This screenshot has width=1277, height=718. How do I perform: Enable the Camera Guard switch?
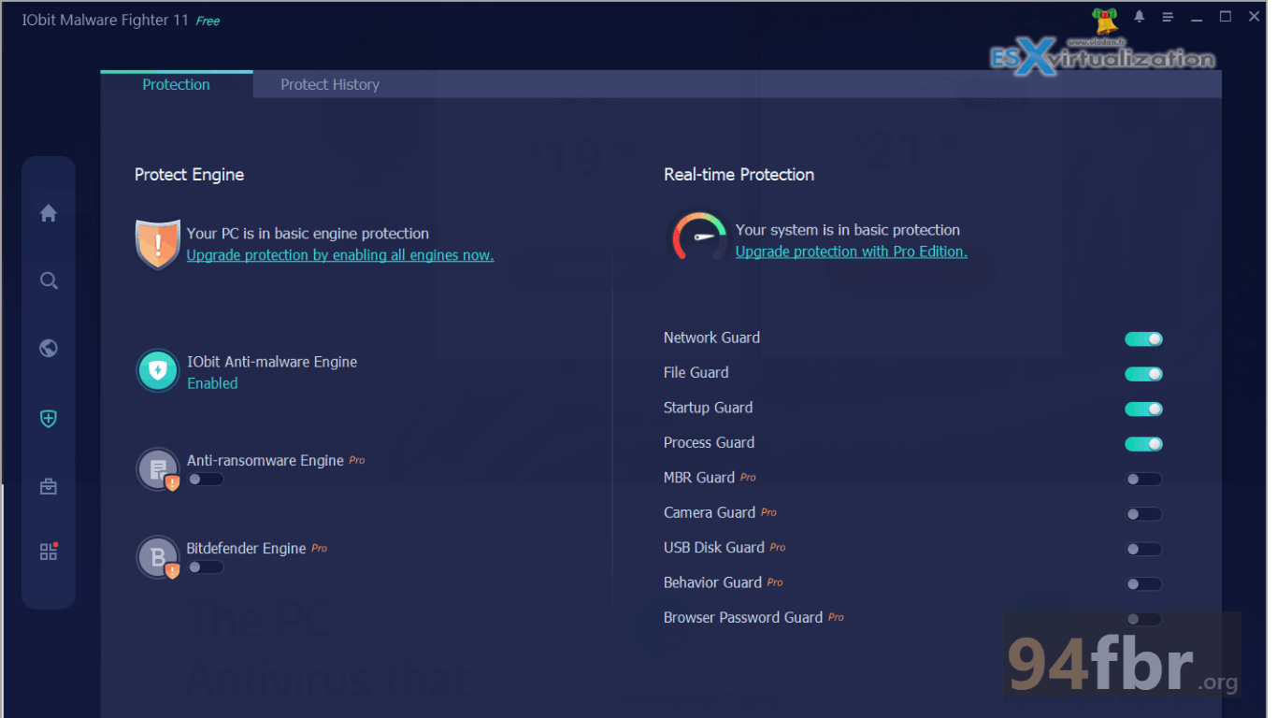click(x=1143, y=514)
